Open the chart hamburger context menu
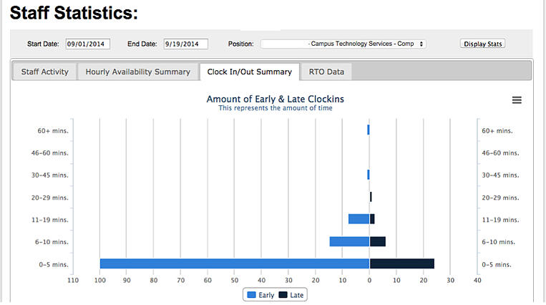This screenshot has height=305, width=546. 517,100
